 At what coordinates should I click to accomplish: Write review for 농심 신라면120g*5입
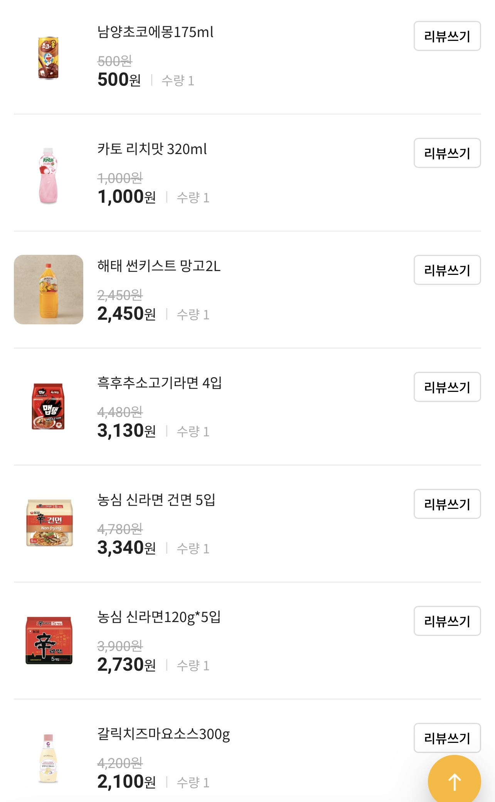[x=447, y=621]
